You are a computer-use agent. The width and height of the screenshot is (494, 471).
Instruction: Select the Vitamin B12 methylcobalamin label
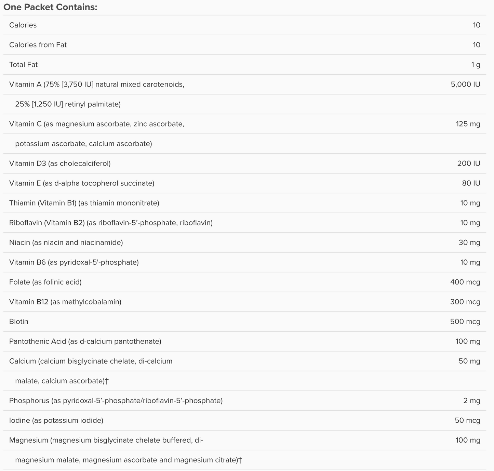click(65, 302)
